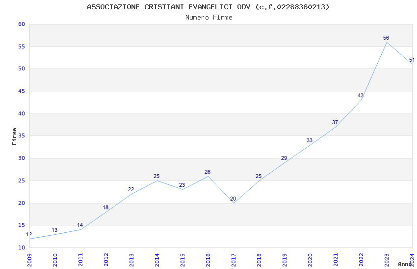The height and width of the screenshot is (269, 417).
Task: Select the data label 37
Action: tap(335, 122)
